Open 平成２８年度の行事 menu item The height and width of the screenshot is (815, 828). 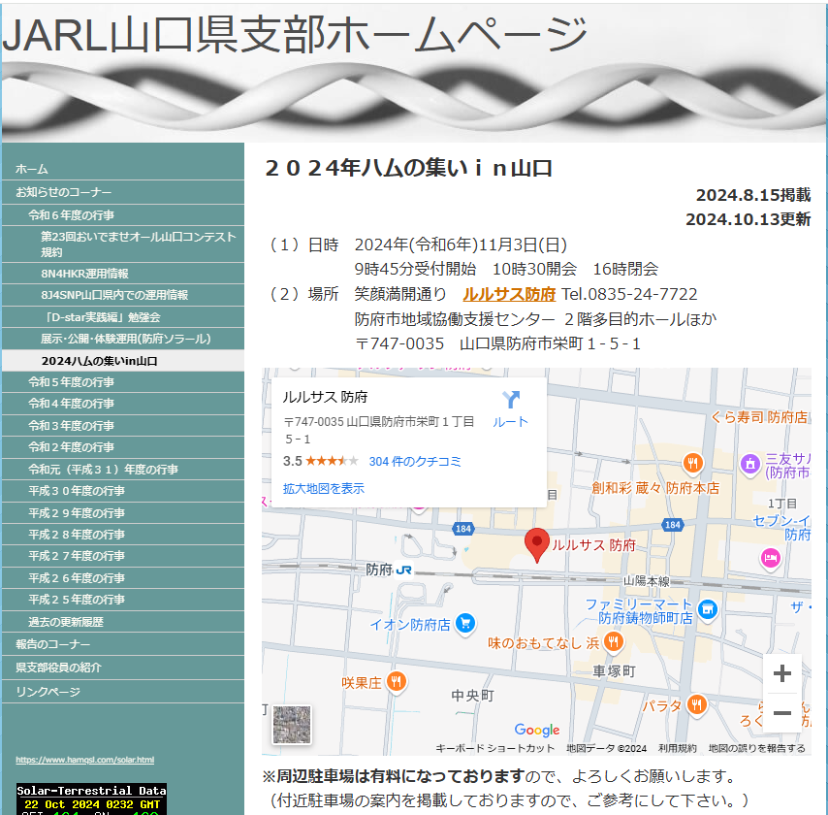[122, 535]
